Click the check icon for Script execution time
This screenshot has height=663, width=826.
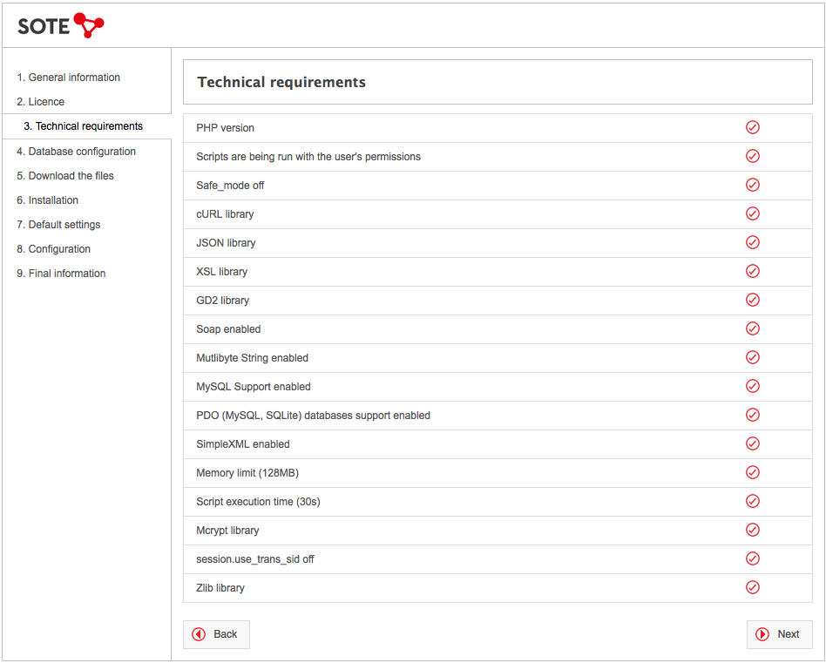[x=752, y=501]
